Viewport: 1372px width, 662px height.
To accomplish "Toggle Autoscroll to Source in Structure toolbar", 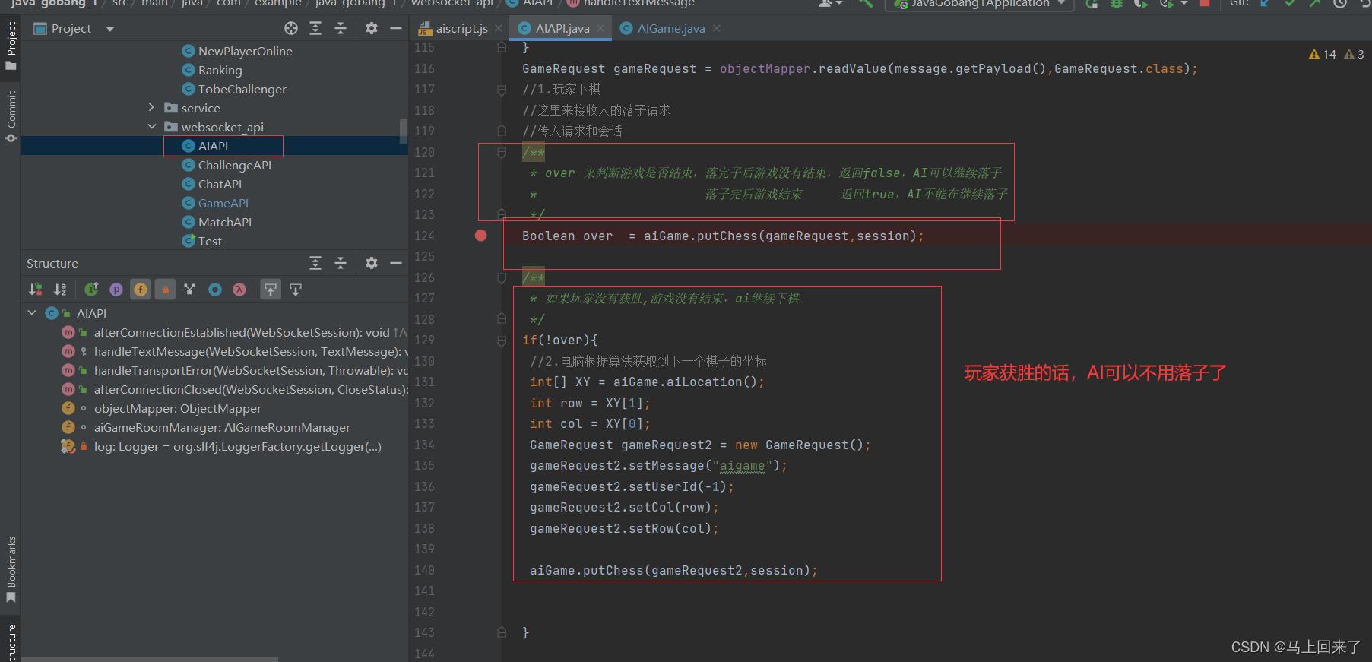I will pyautogui.click(x=271, y=290).
